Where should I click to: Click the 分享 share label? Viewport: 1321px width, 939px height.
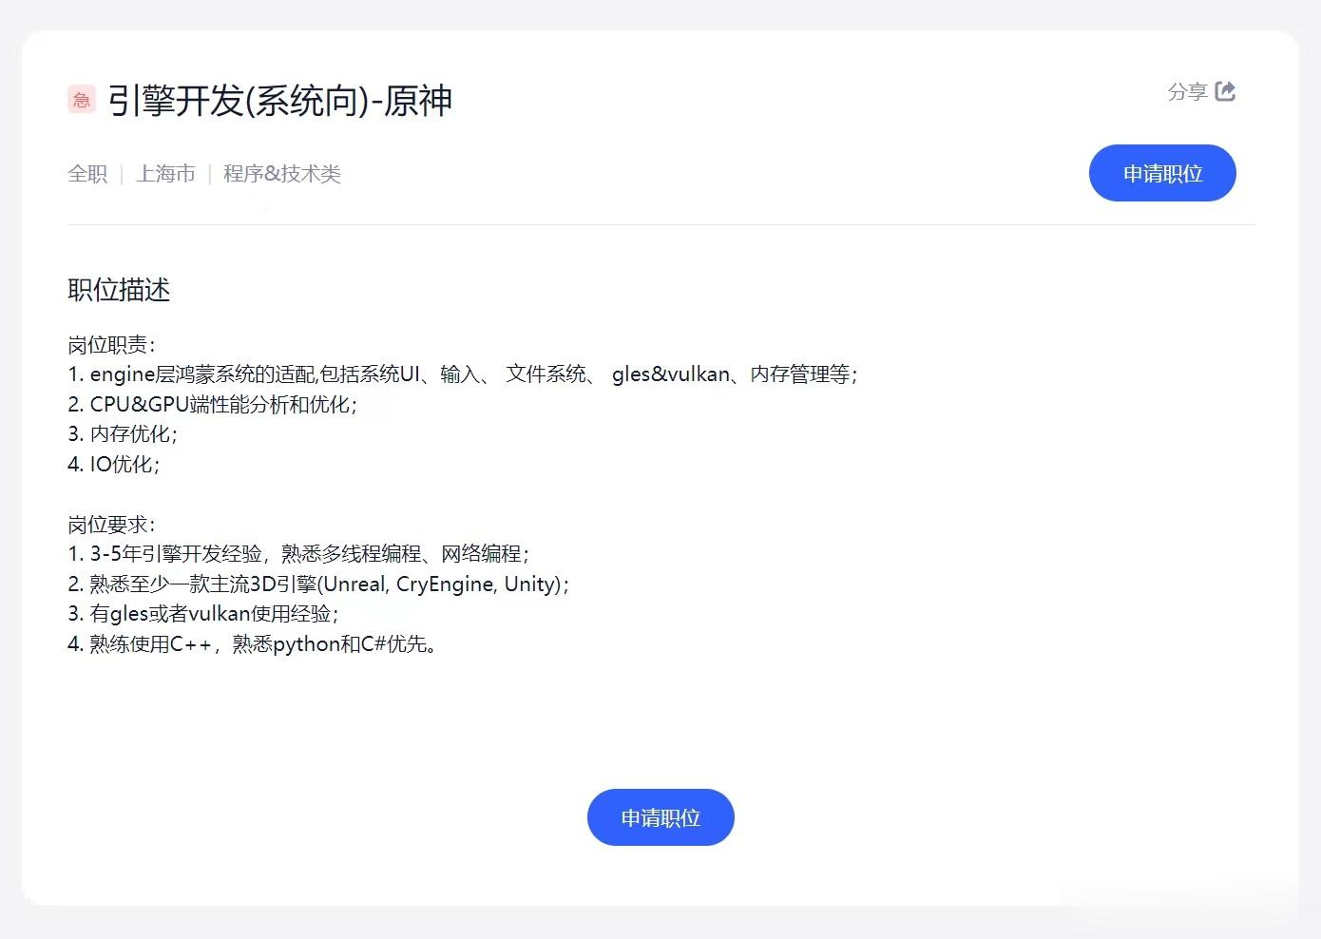click(x=1187, y=91)
